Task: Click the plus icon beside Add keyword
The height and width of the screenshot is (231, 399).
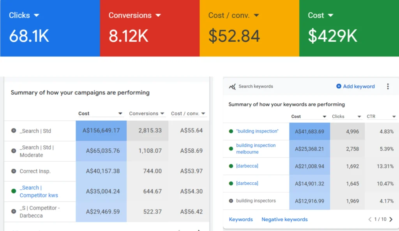Action: (x=339, y=86)
